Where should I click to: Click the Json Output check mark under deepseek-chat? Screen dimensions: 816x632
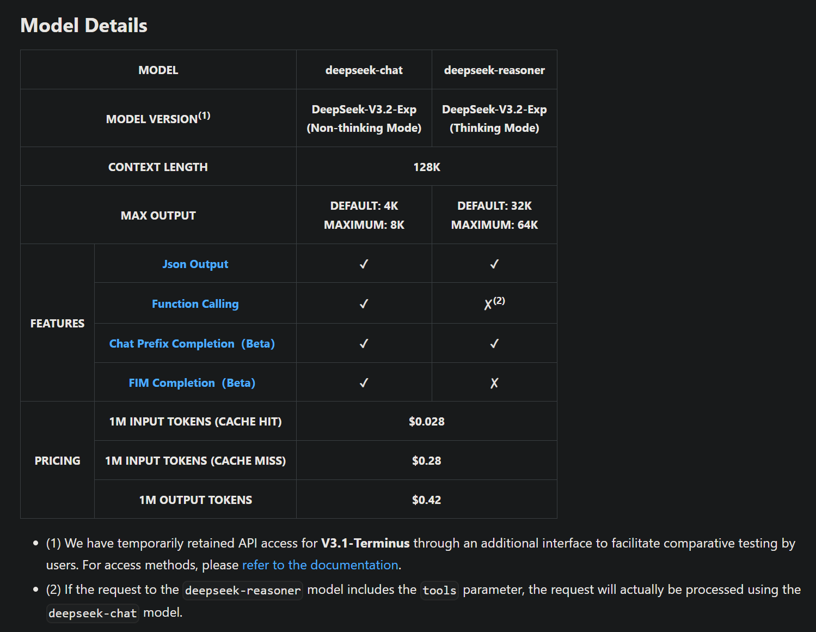(364, 264)
